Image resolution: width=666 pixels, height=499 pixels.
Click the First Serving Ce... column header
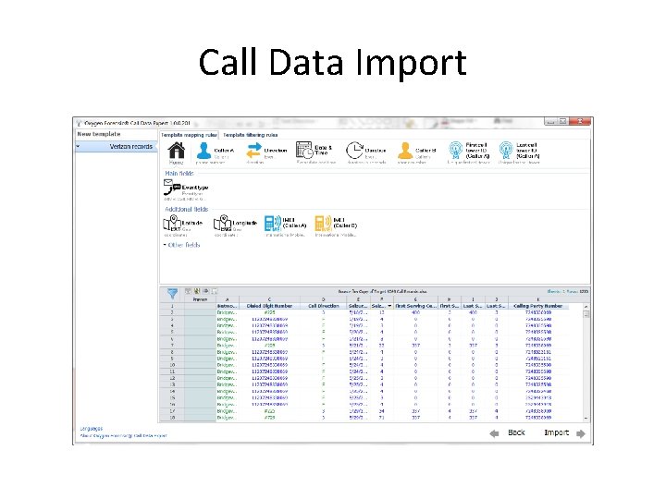click(415, 306)
